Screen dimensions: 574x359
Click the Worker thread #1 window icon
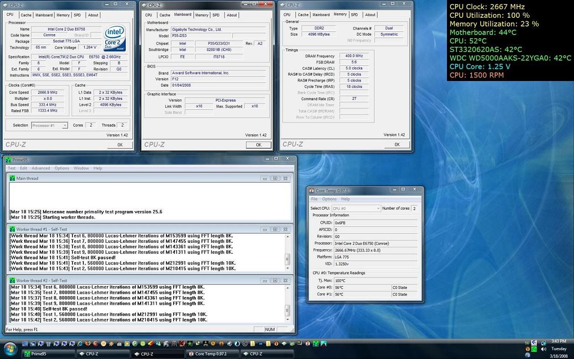pos(12,229)
